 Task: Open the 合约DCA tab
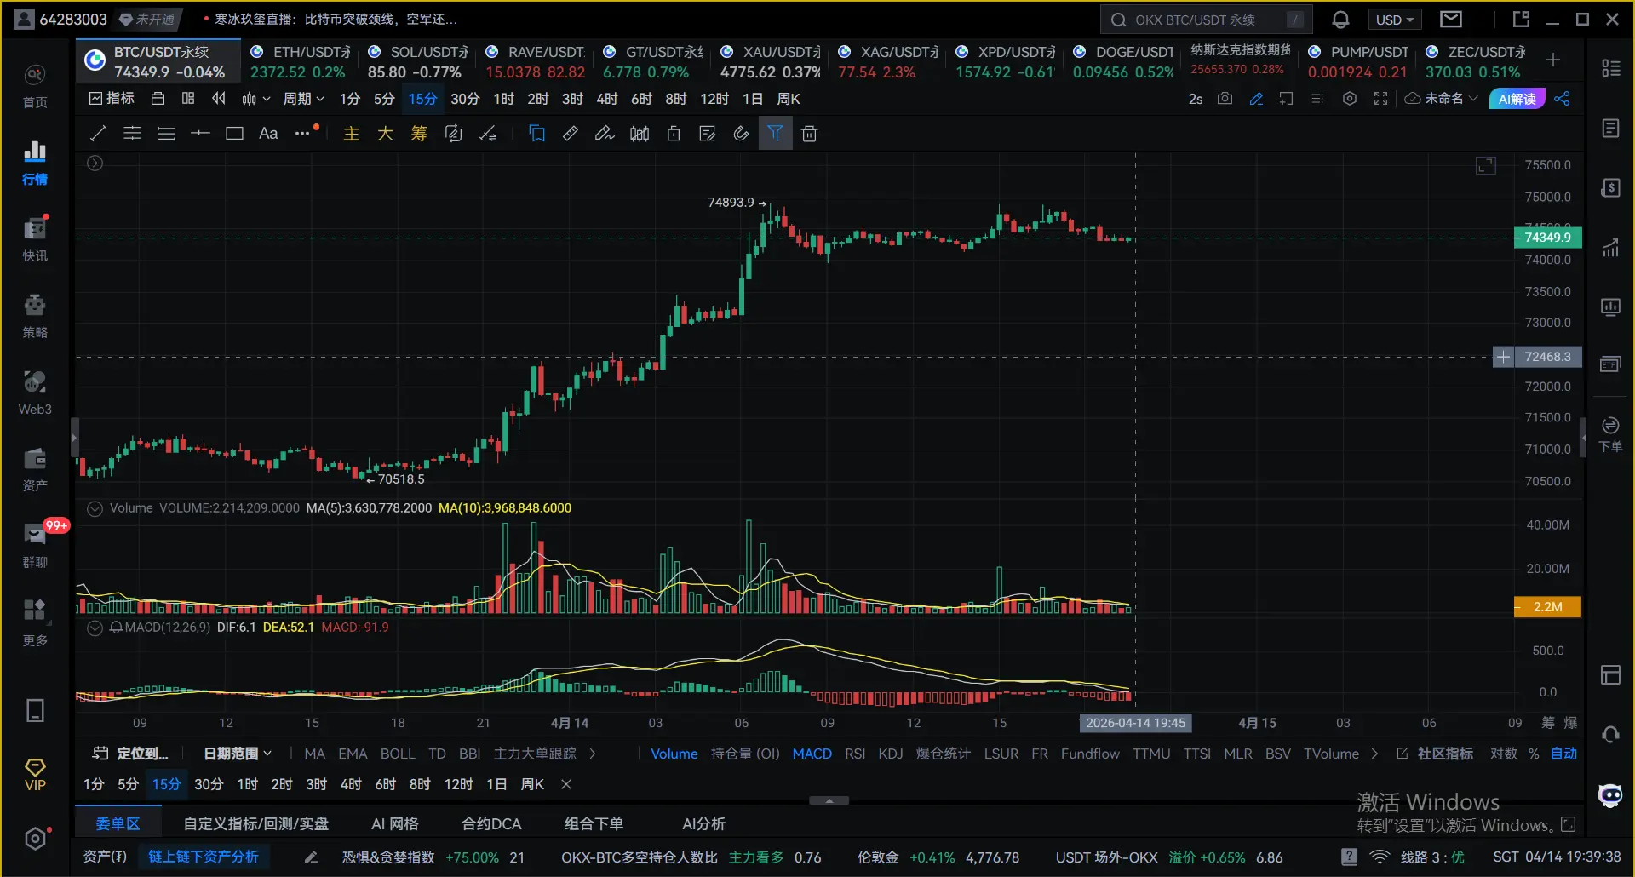[491, 823]
